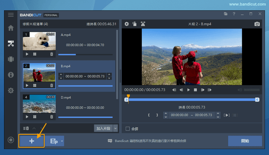
Task: Play the B.mp4 segment from its list item
Action: pos(27,86)
